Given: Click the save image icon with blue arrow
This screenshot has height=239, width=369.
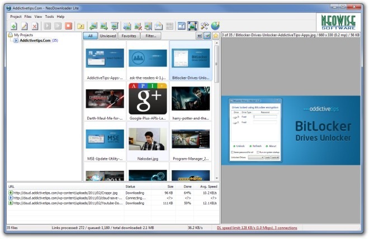Looking at the screenshot, I should 127,26.
